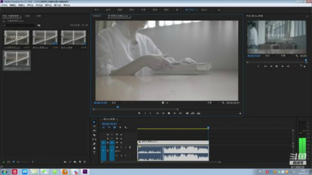
Task: Open the timeline display settings wrench
Action: tap(126, 127)
